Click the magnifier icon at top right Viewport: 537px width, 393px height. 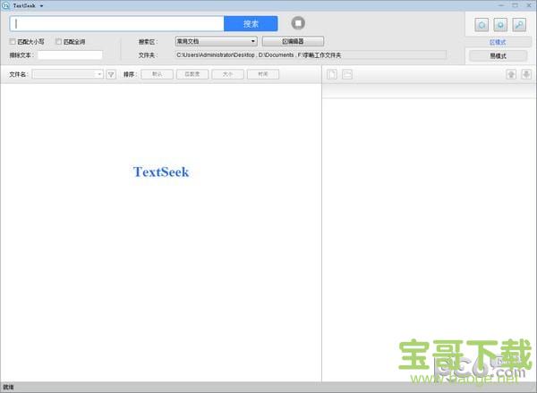click(x=519, y=25)
